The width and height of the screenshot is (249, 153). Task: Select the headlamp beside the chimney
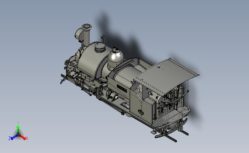[x=79, y=35]
